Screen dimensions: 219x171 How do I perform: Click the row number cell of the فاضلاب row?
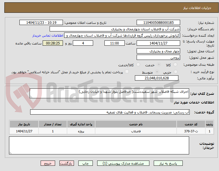click(x=209, y=131)
